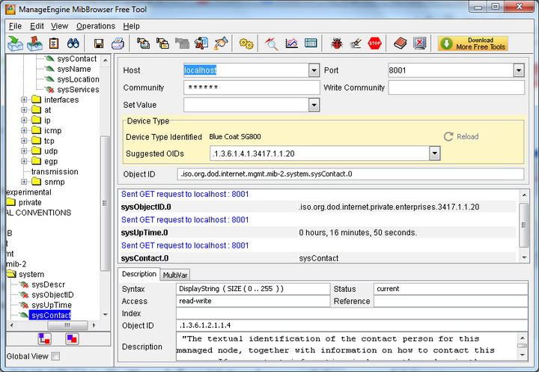
Task: Open the clipboard-style MIB description icon
Action: click(x=54, y=43)
